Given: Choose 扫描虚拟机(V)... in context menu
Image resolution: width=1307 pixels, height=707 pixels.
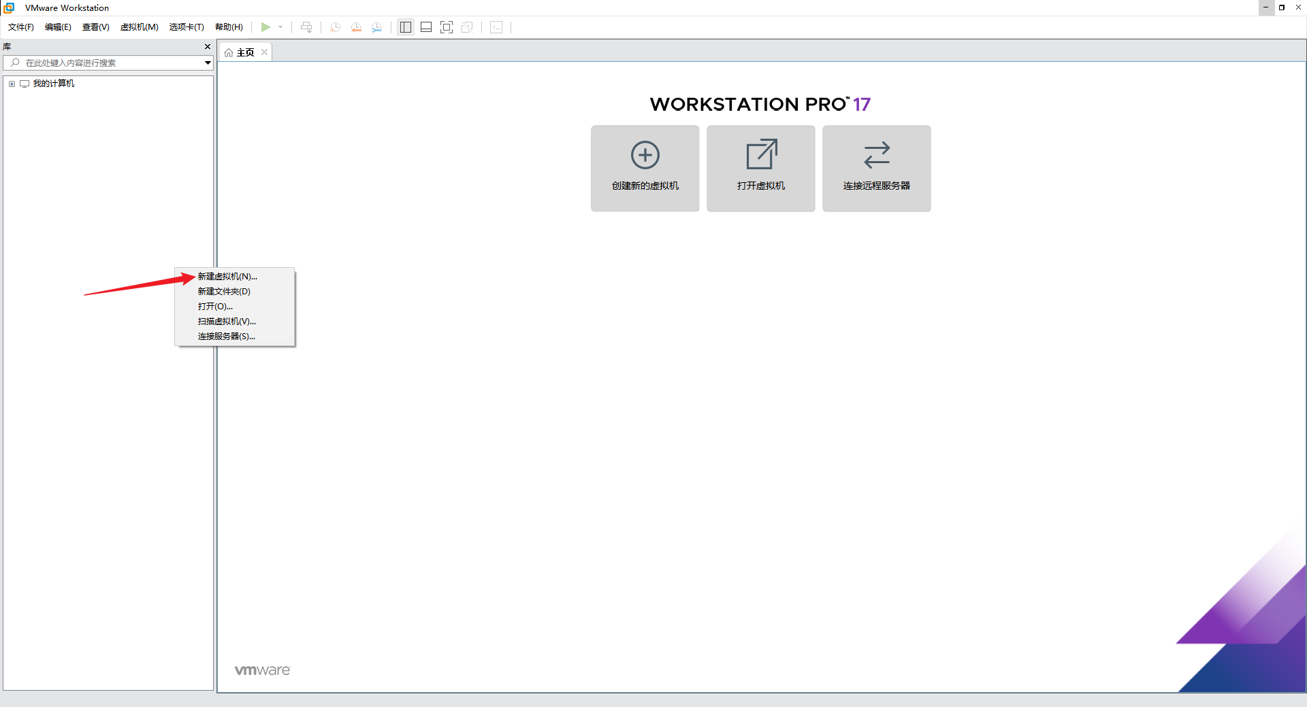Looking at the screenshot, I should [235, 322].
